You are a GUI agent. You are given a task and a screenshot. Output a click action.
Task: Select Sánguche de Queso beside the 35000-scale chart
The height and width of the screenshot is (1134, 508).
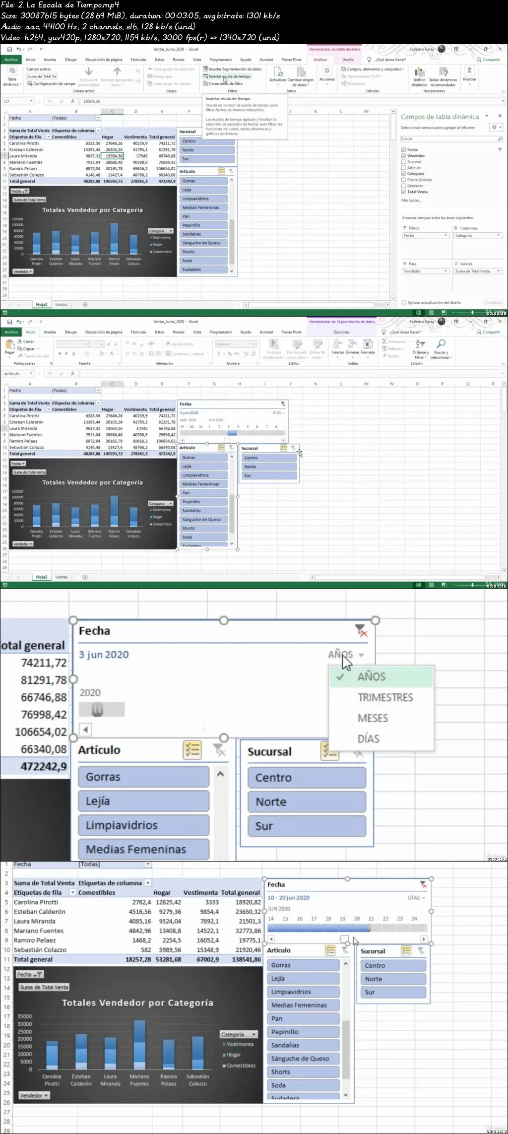[303, 1058]
